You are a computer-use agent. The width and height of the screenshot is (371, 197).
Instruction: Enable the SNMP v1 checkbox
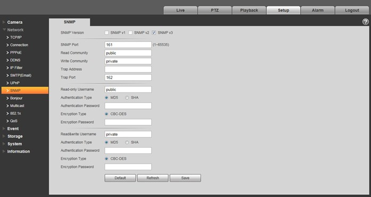pyautogui.click(x=106, y=32)
